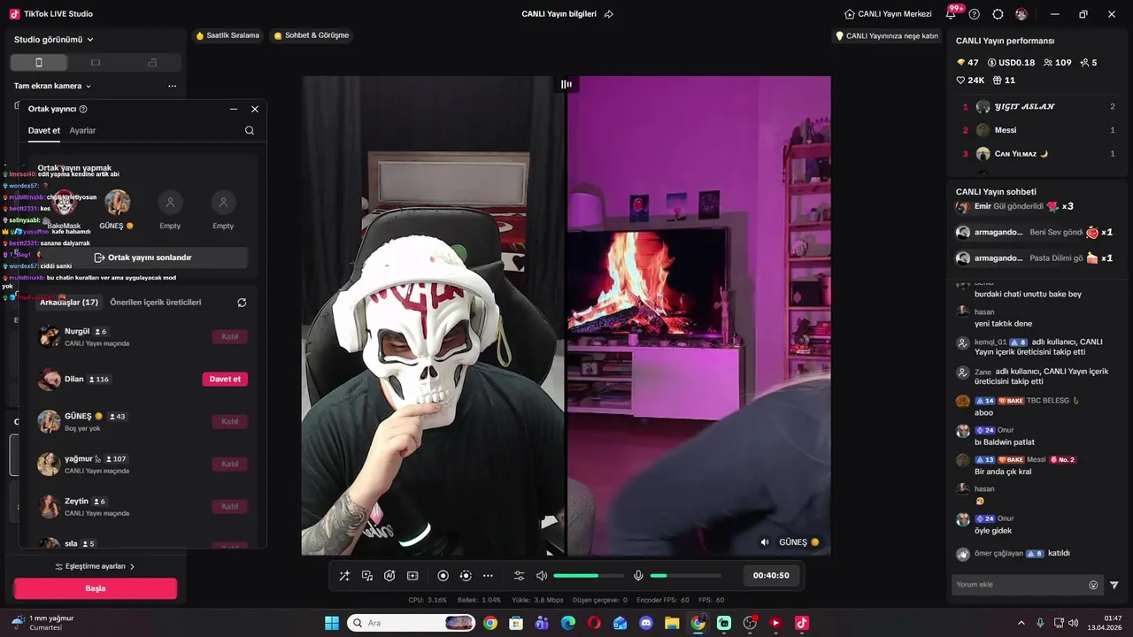Show hidden system tray icons
Image resolution: width=1133 pixels, height=637 pixels.
click(x=1021, y=623)
